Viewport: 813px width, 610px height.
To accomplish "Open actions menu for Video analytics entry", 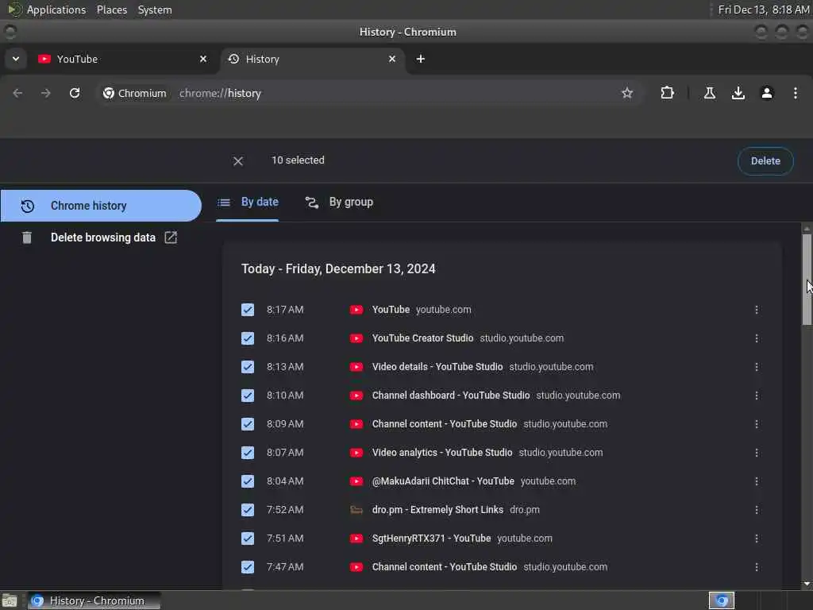I will (x=757, y=453).
